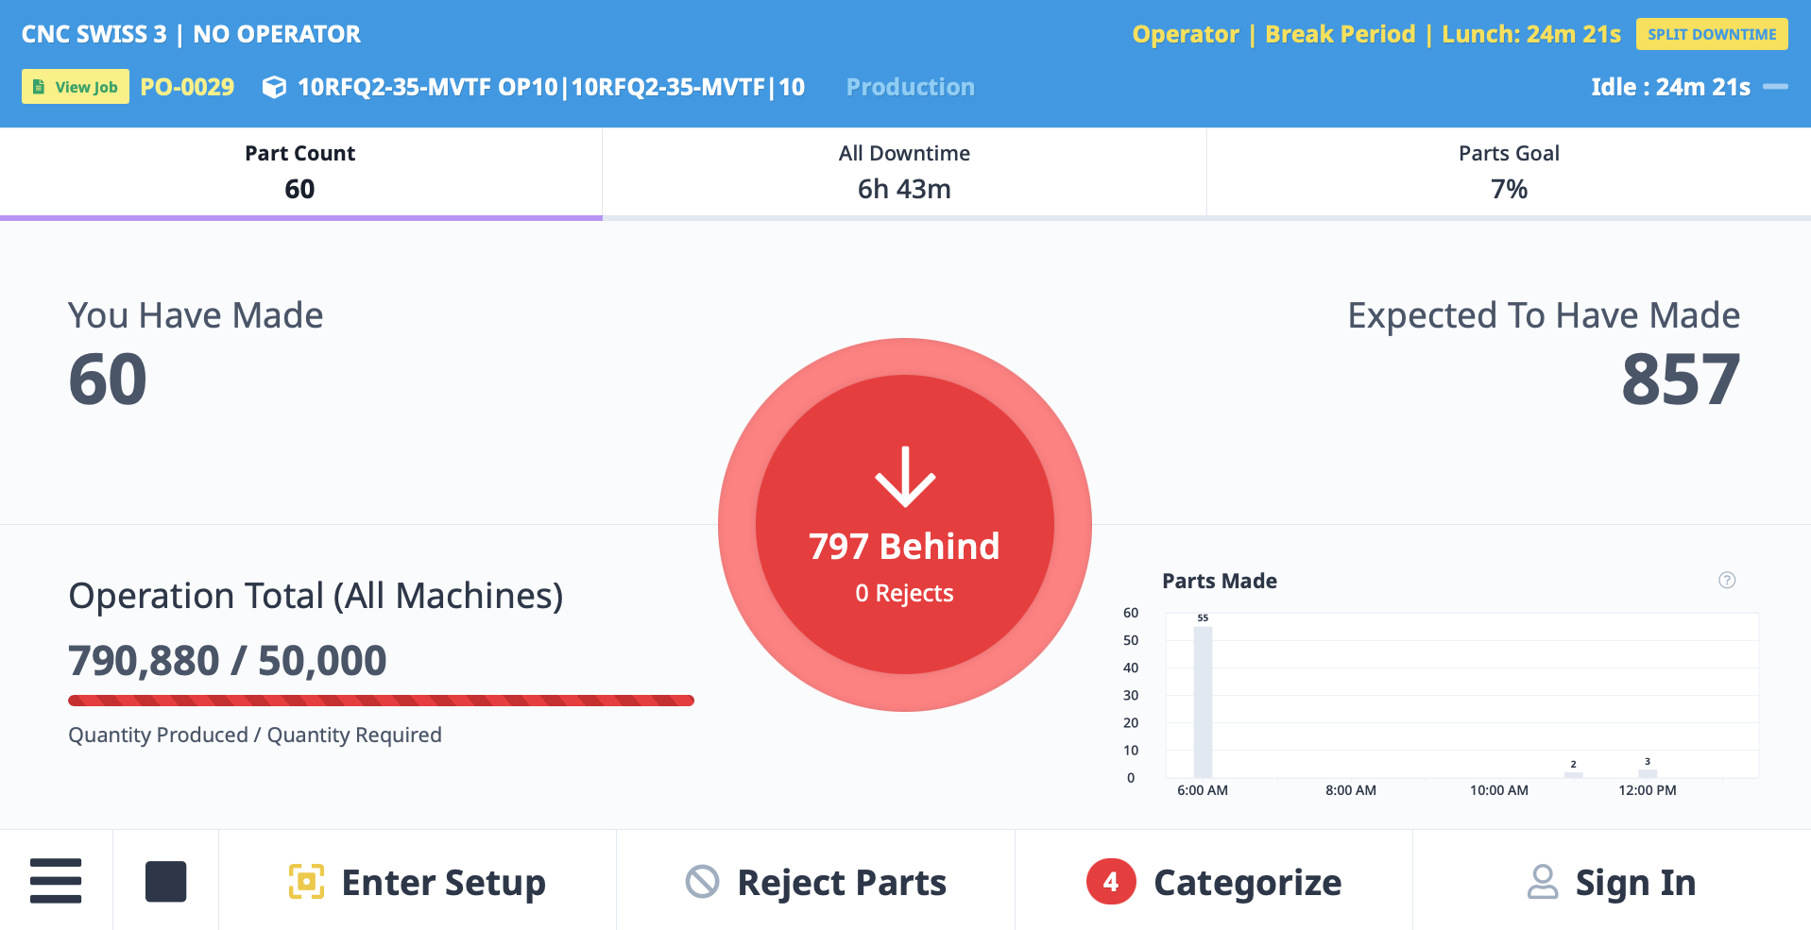Open job PO-0029
This screenshot has height=930, width=1811.
186,86
